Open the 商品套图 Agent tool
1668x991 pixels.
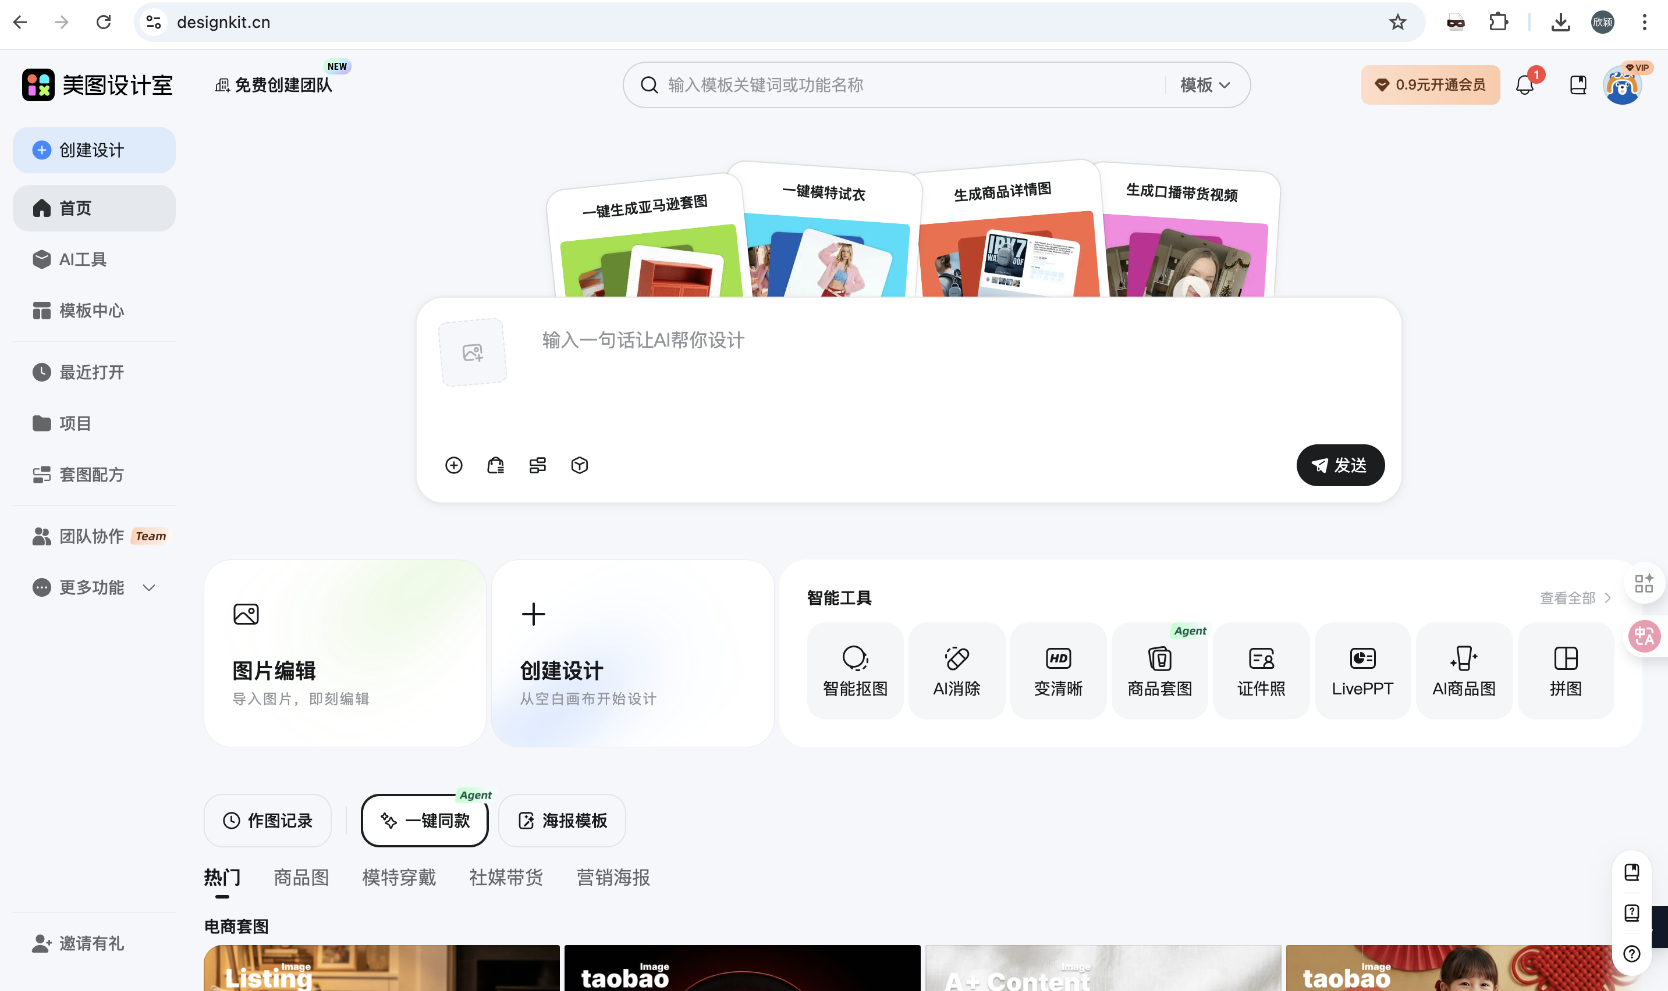tap(1159, 670)
